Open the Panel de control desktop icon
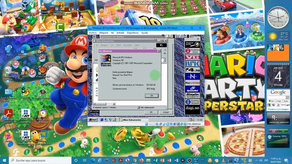Screen dimensions: 292x164 click(x=8, y=93)
